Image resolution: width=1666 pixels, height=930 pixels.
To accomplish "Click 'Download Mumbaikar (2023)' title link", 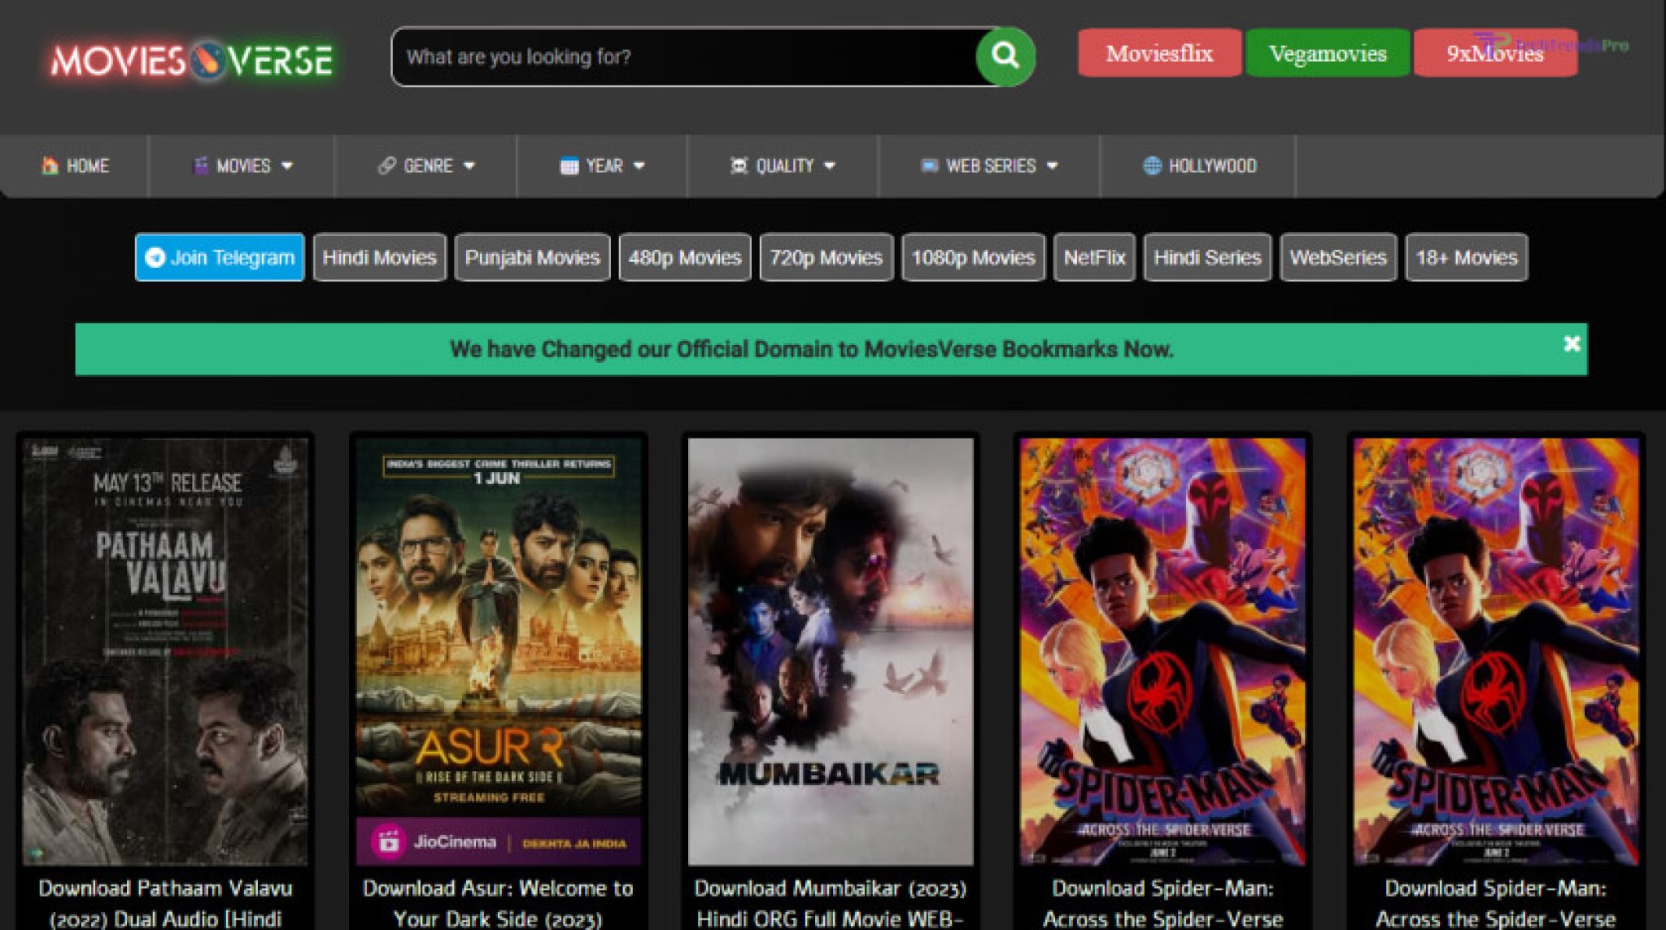I will click(830, 903).
